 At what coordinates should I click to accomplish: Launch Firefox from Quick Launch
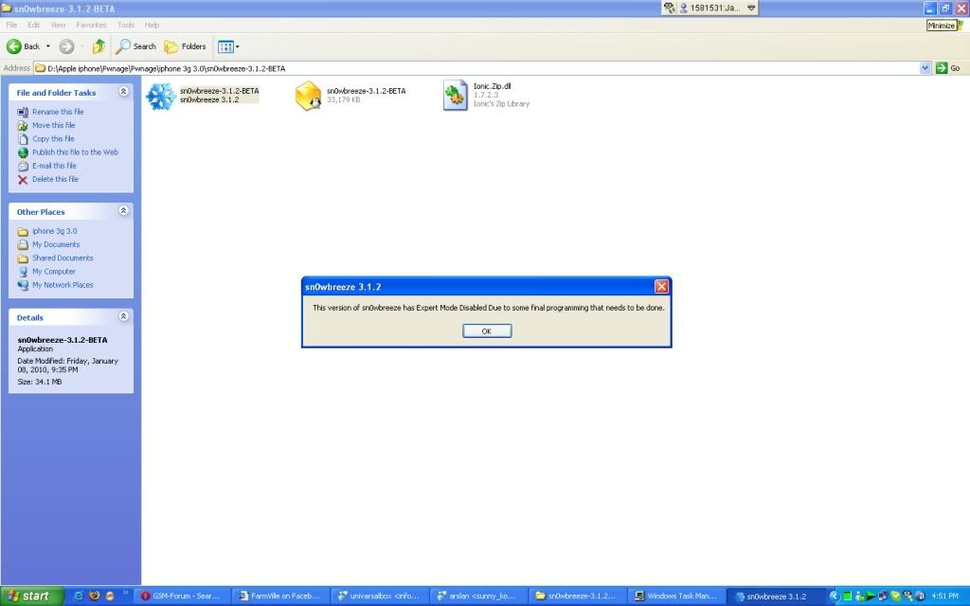click(x=94, y=597)
